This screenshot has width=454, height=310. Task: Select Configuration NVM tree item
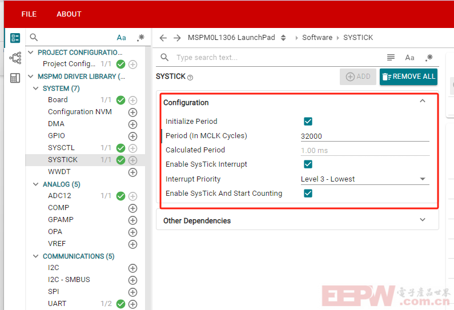pos(80,112)
